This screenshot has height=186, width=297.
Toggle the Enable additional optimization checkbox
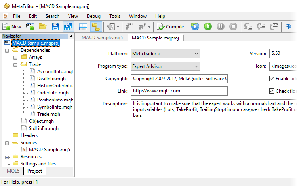click(x=272, y=79)
